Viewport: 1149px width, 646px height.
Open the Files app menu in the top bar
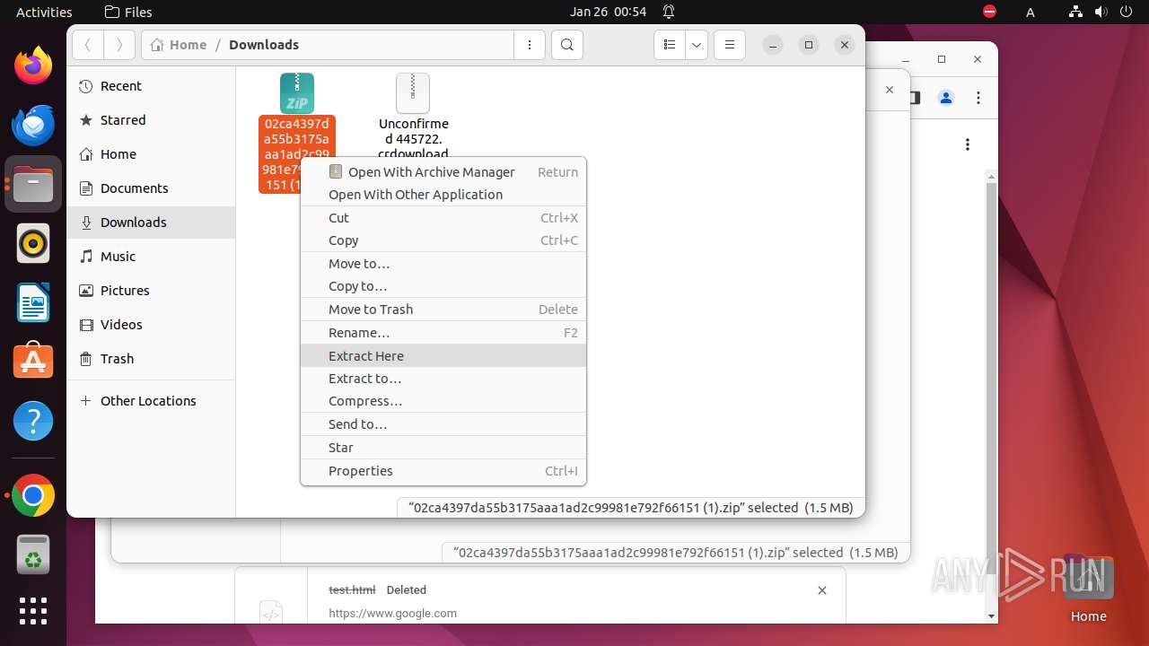coord(128,12)
